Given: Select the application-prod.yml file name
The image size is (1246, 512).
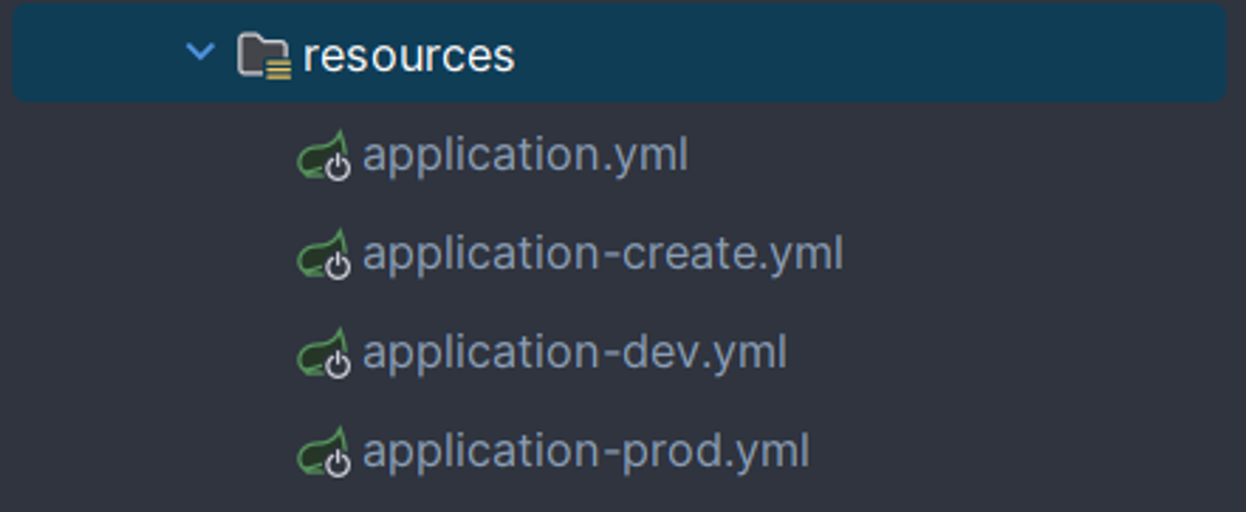Looking at the screenshot, I should 586,451.
